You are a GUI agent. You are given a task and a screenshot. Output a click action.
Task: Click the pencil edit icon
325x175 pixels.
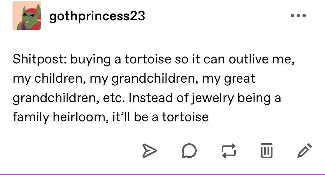(x=304, y=151)
